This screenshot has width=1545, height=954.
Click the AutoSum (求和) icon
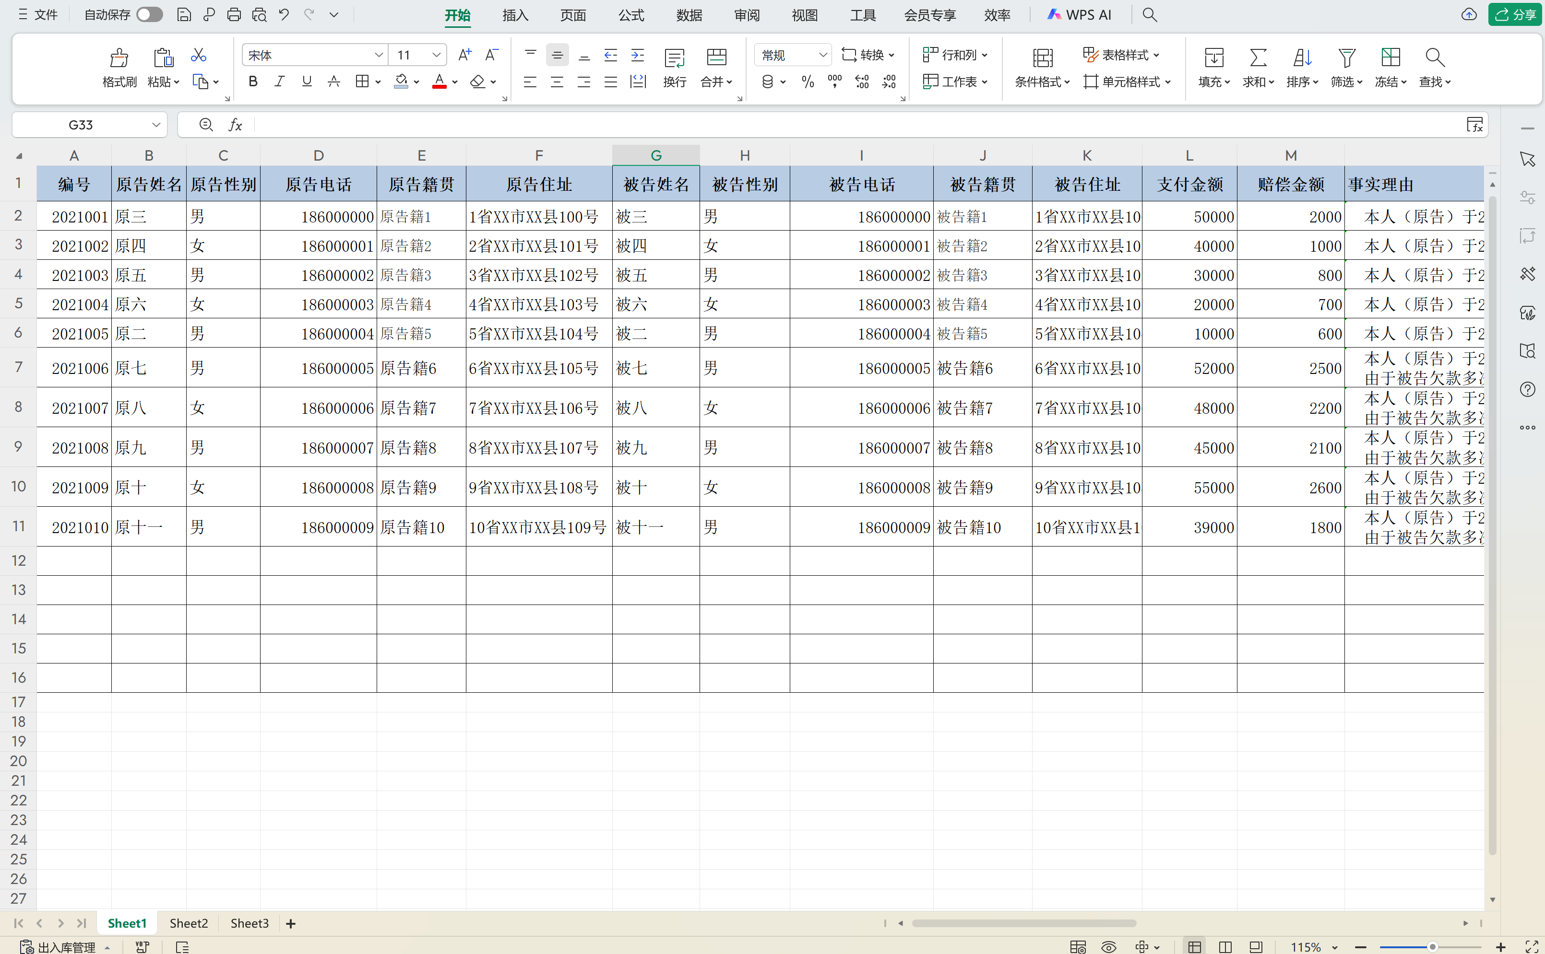(x=1258, y=58)
